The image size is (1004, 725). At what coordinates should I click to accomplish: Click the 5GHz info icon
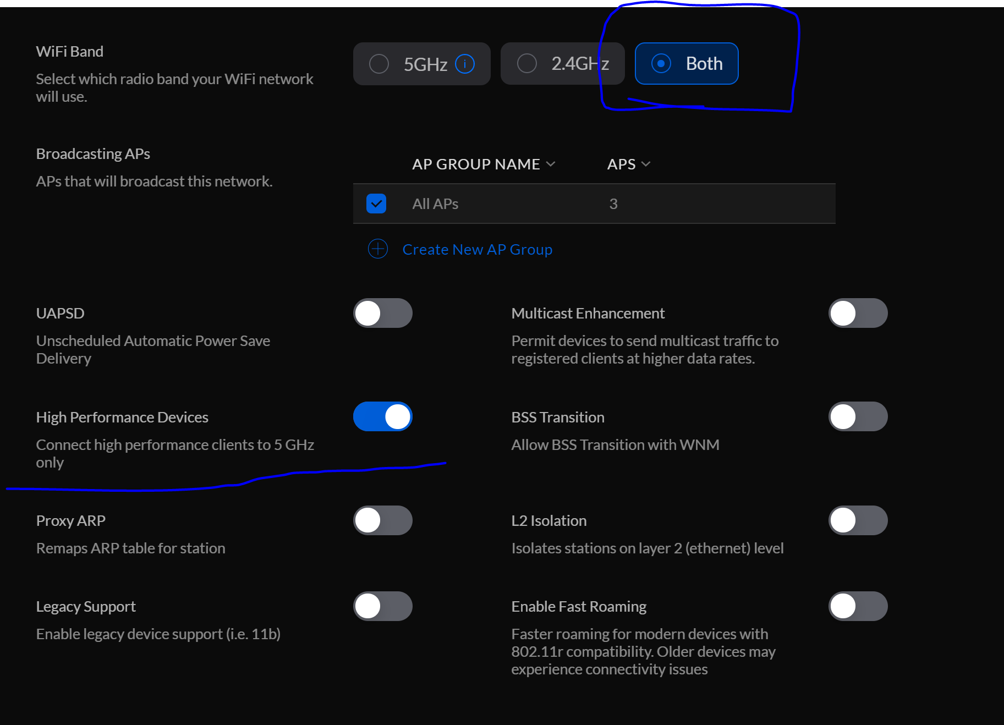point(465,64)
